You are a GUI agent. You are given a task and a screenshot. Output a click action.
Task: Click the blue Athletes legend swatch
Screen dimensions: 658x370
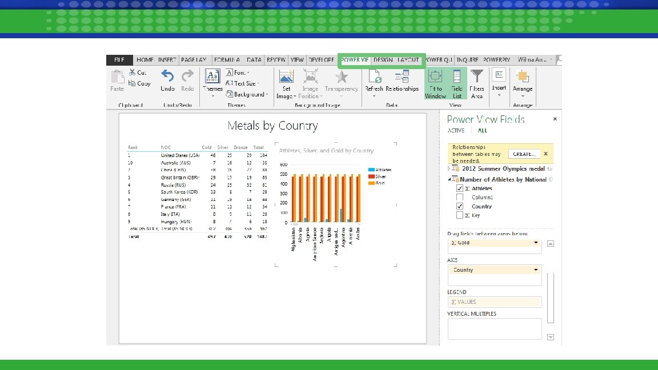point(371,170)
